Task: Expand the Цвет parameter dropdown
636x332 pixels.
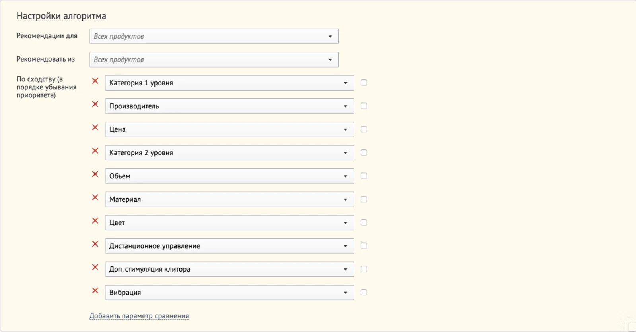Action: point(230,222)
